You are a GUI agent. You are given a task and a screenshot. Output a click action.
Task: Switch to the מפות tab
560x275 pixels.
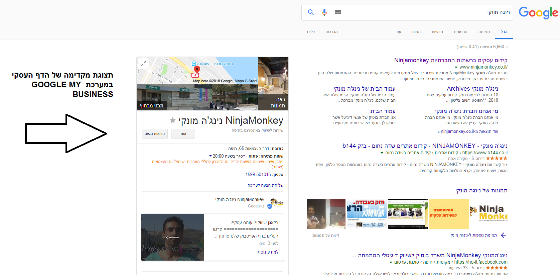click(x=416, y=32)
